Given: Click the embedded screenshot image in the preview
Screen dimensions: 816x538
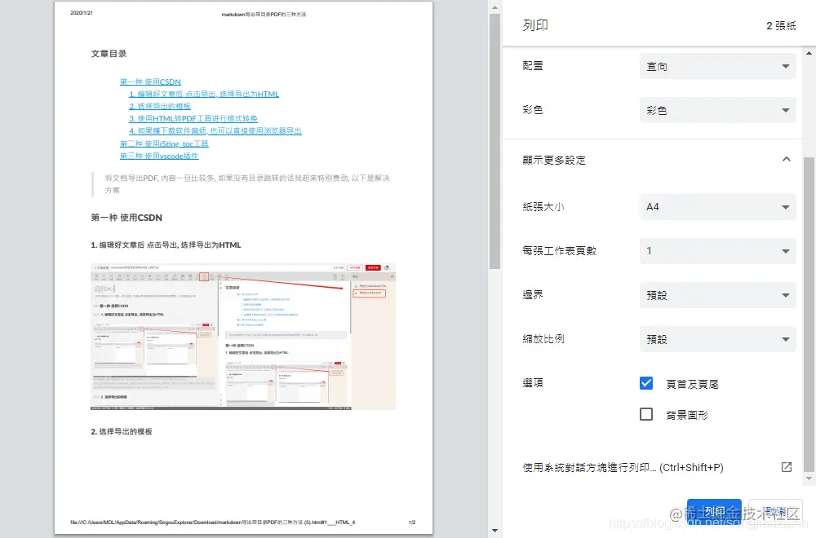Looking at the screenshot, I should pyautogui.click(x=242, y=334).
